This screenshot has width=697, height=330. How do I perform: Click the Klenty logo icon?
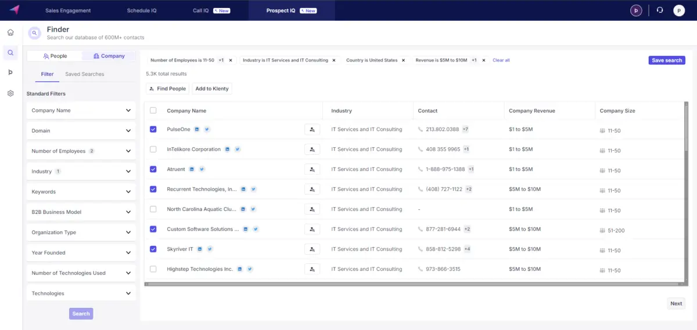pos(14,10)
